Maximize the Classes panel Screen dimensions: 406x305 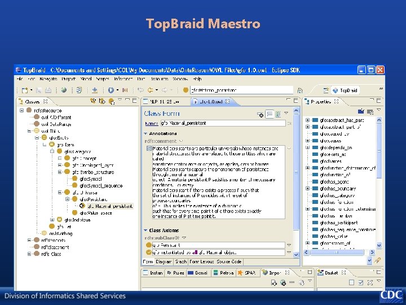(x=134, y=101)
